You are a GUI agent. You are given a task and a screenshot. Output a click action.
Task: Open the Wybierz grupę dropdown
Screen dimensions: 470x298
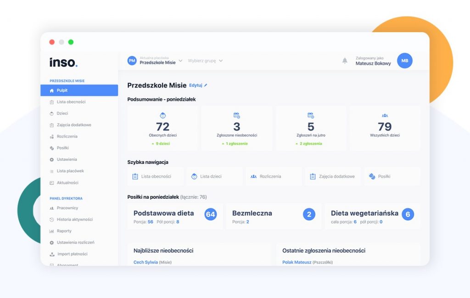205,60
